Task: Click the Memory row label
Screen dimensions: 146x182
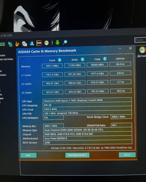Action: point(26,67)
